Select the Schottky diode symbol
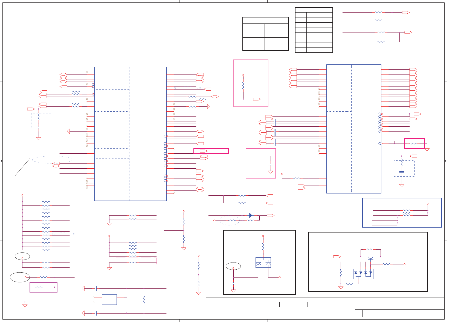461x325 pixels. pos(251,216)
